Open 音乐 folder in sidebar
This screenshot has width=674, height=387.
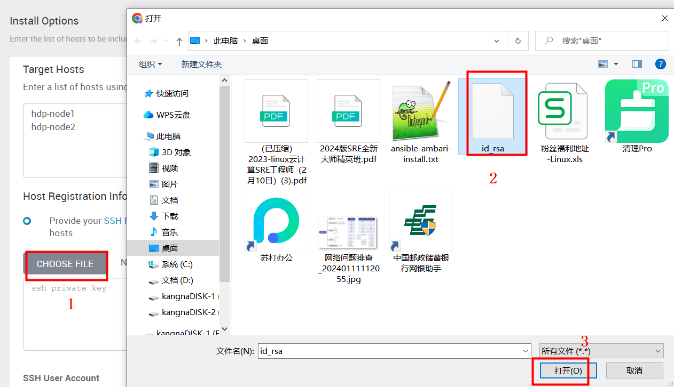tap(163, 232)
